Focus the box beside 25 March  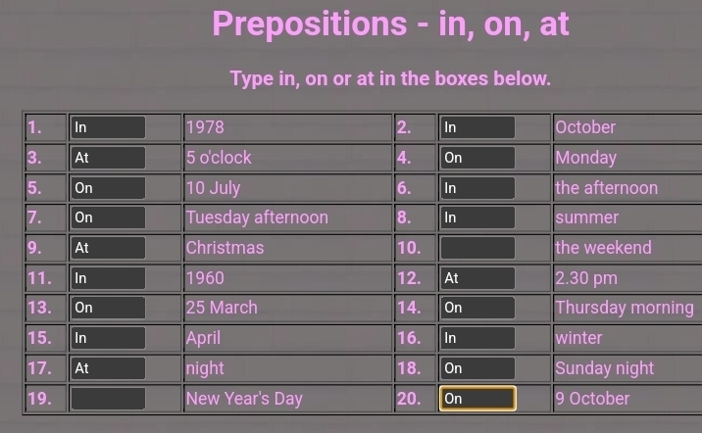(x=108, y=308)
